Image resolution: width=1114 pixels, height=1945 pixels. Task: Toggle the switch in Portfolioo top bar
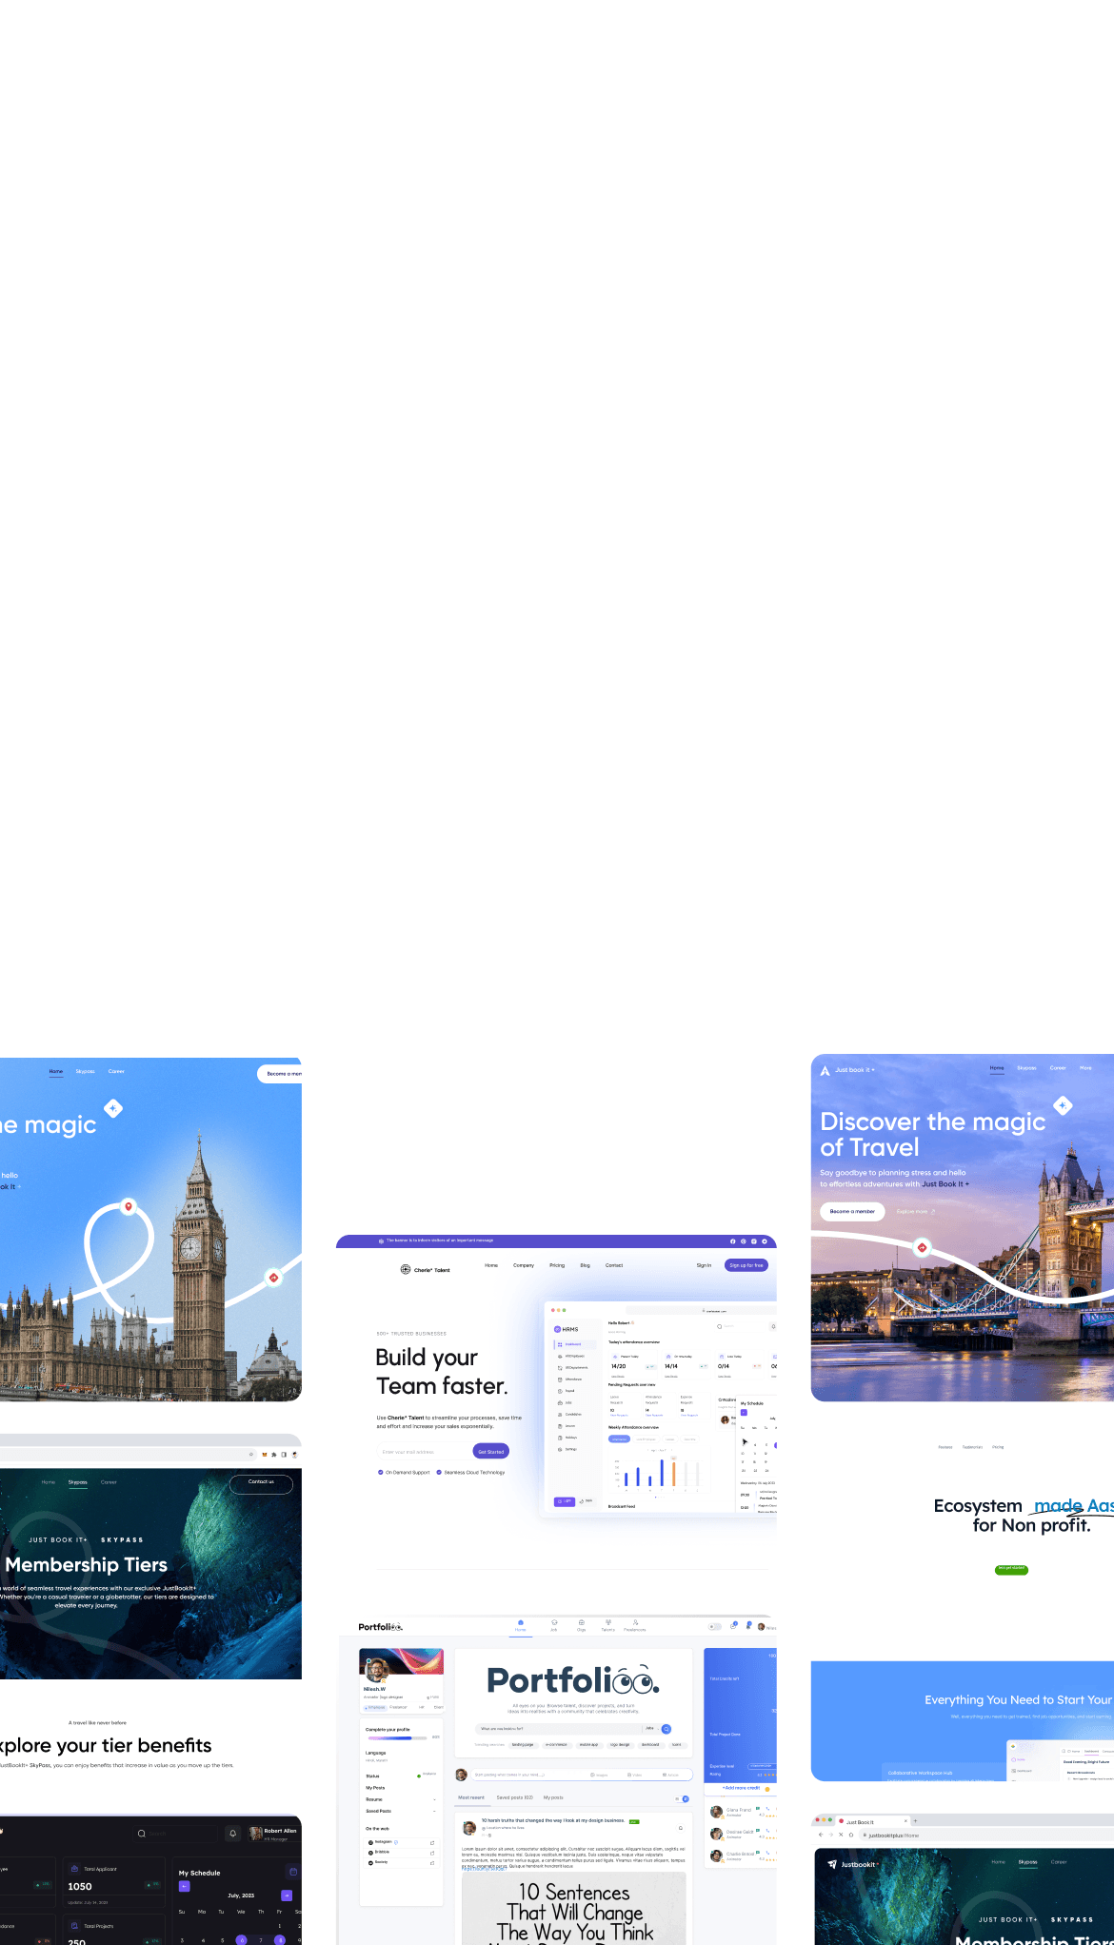click(x=715, y=1627)
